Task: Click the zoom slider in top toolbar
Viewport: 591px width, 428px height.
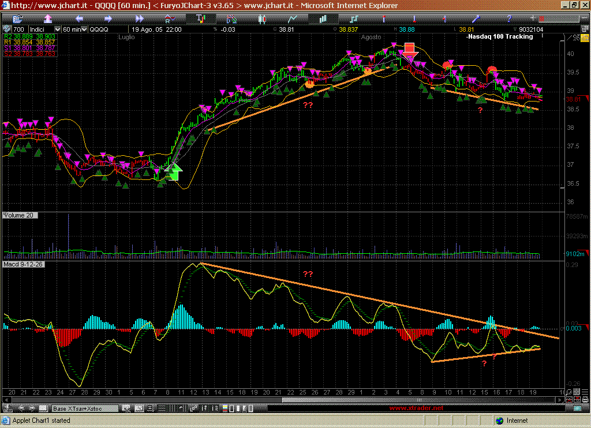Action: (x=558, y=19)
